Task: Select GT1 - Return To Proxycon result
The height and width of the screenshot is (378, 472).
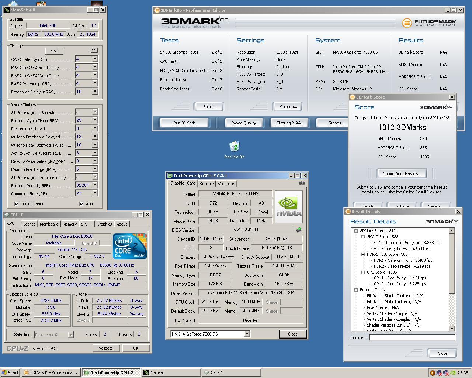Action: (407, 243)
